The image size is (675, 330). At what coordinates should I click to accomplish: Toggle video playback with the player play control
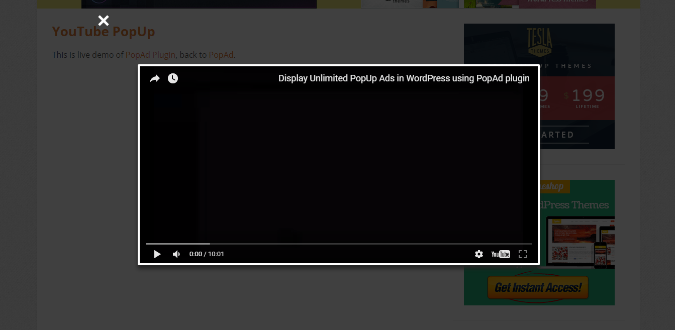[157, 254]
